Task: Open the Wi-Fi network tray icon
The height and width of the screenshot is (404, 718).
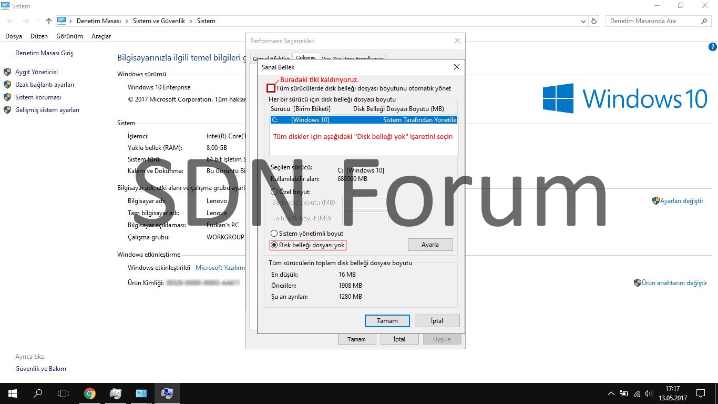Action: pyautogui.click(x=637, y=393)
